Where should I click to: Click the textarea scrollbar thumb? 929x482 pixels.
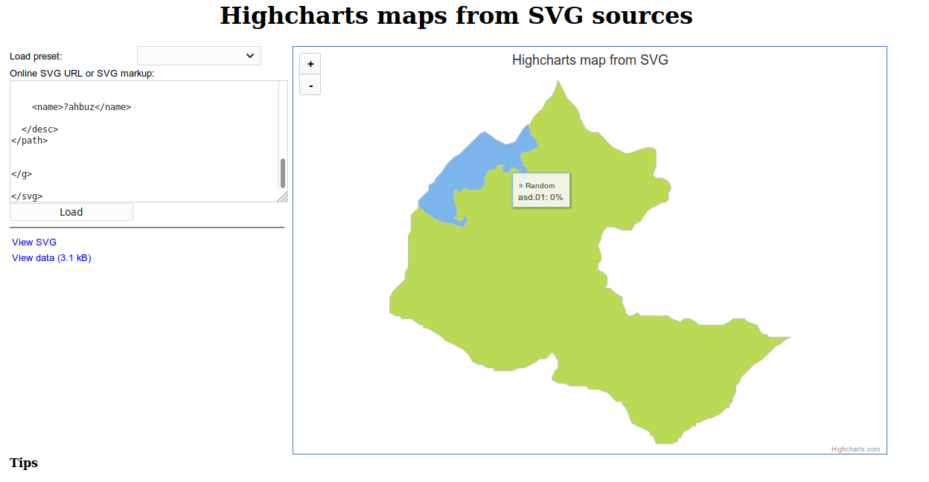click(282, 173)
